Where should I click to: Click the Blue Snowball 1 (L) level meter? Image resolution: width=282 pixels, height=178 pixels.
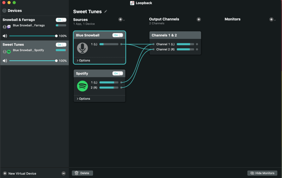click(109, 44)
